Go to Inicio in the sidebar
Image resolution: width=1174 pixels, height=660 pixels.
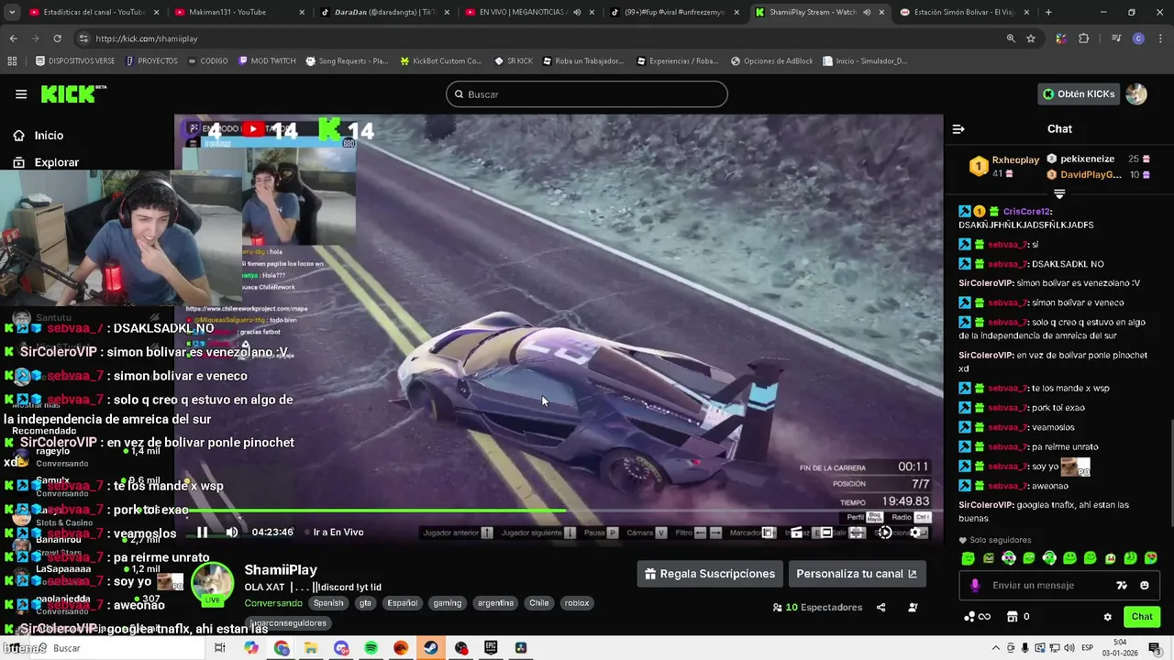pyautogui.click(x=39, y=136)
